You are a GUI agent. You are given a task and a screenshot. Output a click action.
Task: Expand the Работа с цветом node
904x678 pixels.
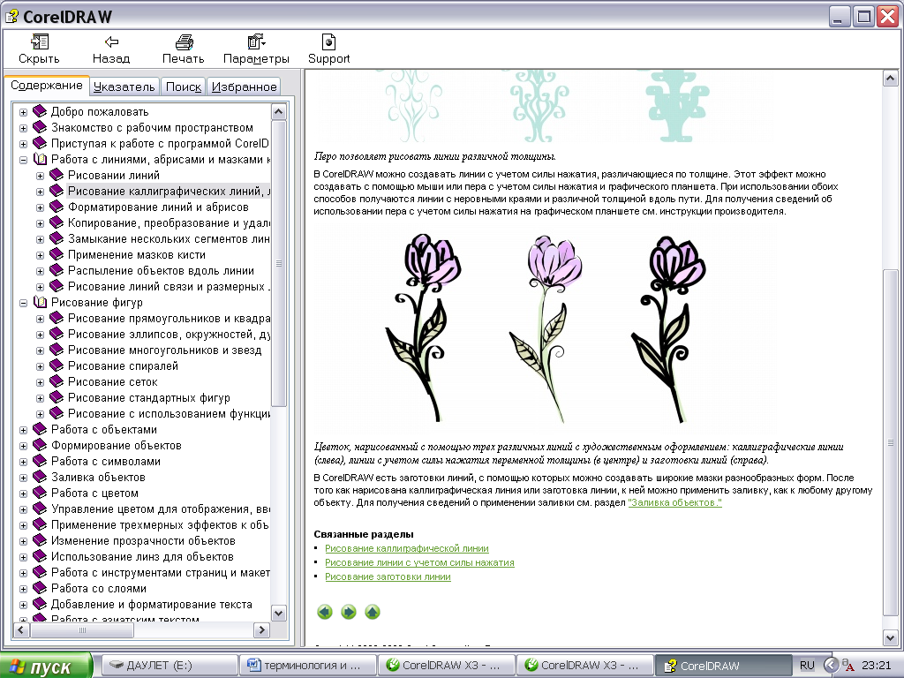(23, 493)
